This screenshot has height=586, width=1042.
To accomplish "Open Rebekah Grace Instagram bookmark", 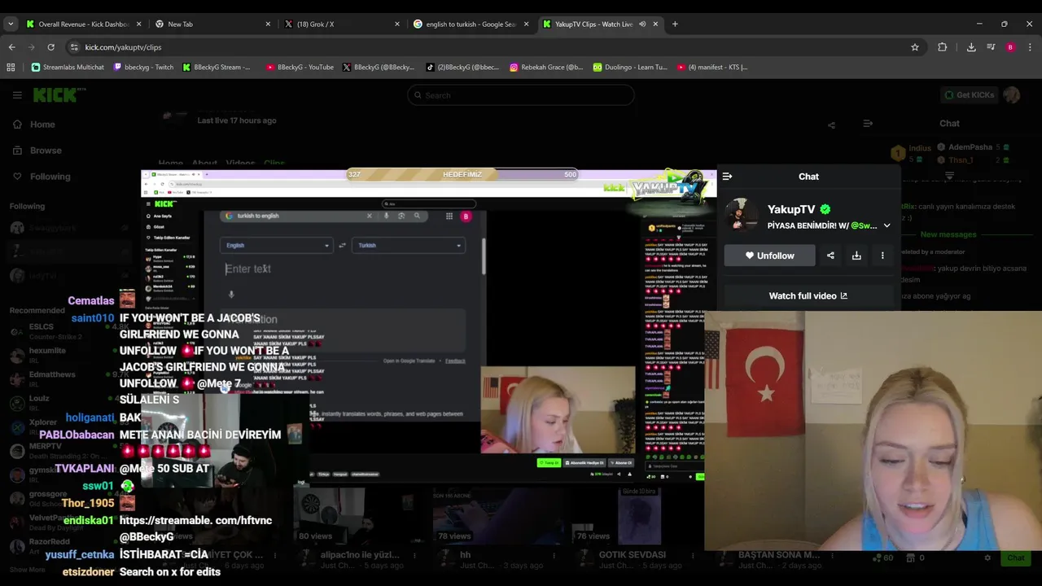I will 546,68.
